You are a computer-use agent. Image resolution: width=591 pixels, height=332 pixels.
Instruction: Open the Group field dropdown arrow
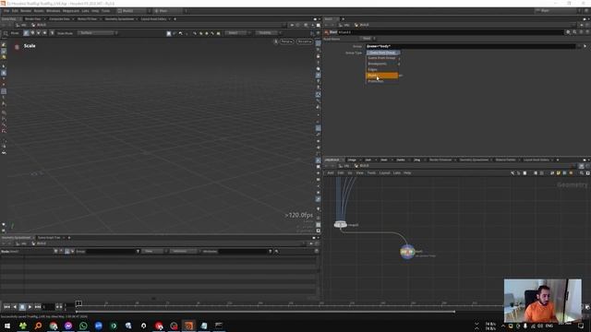pos(579,46)
